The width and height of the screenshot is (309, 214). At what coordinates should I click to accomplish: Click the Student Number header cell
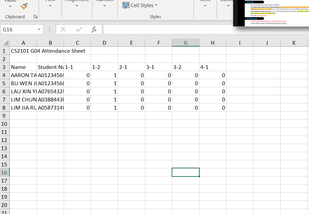50,67
